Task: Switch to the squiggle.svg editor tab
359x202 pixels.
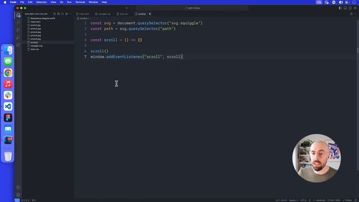Action: (x=103, y=14)
